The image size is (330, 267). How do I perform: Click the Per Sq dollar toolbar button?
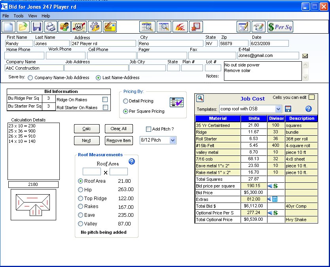click(280, 27)
